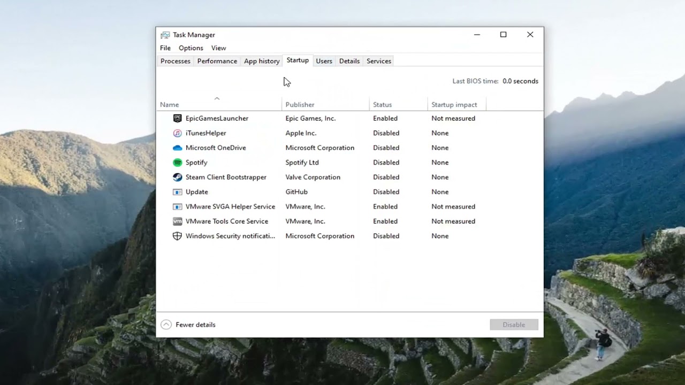Click Steam Client Bootstrapper's None impact cell

tap(440, 177)
